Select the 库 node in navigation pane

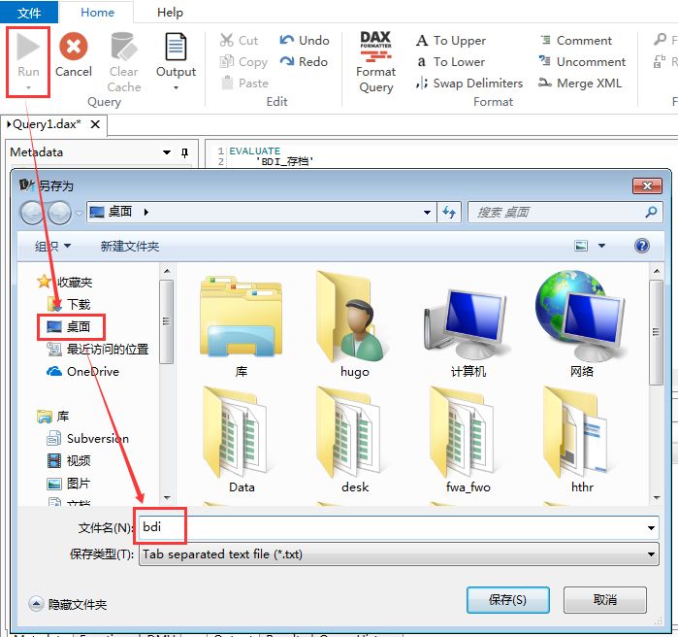click(x=53, y=417)
